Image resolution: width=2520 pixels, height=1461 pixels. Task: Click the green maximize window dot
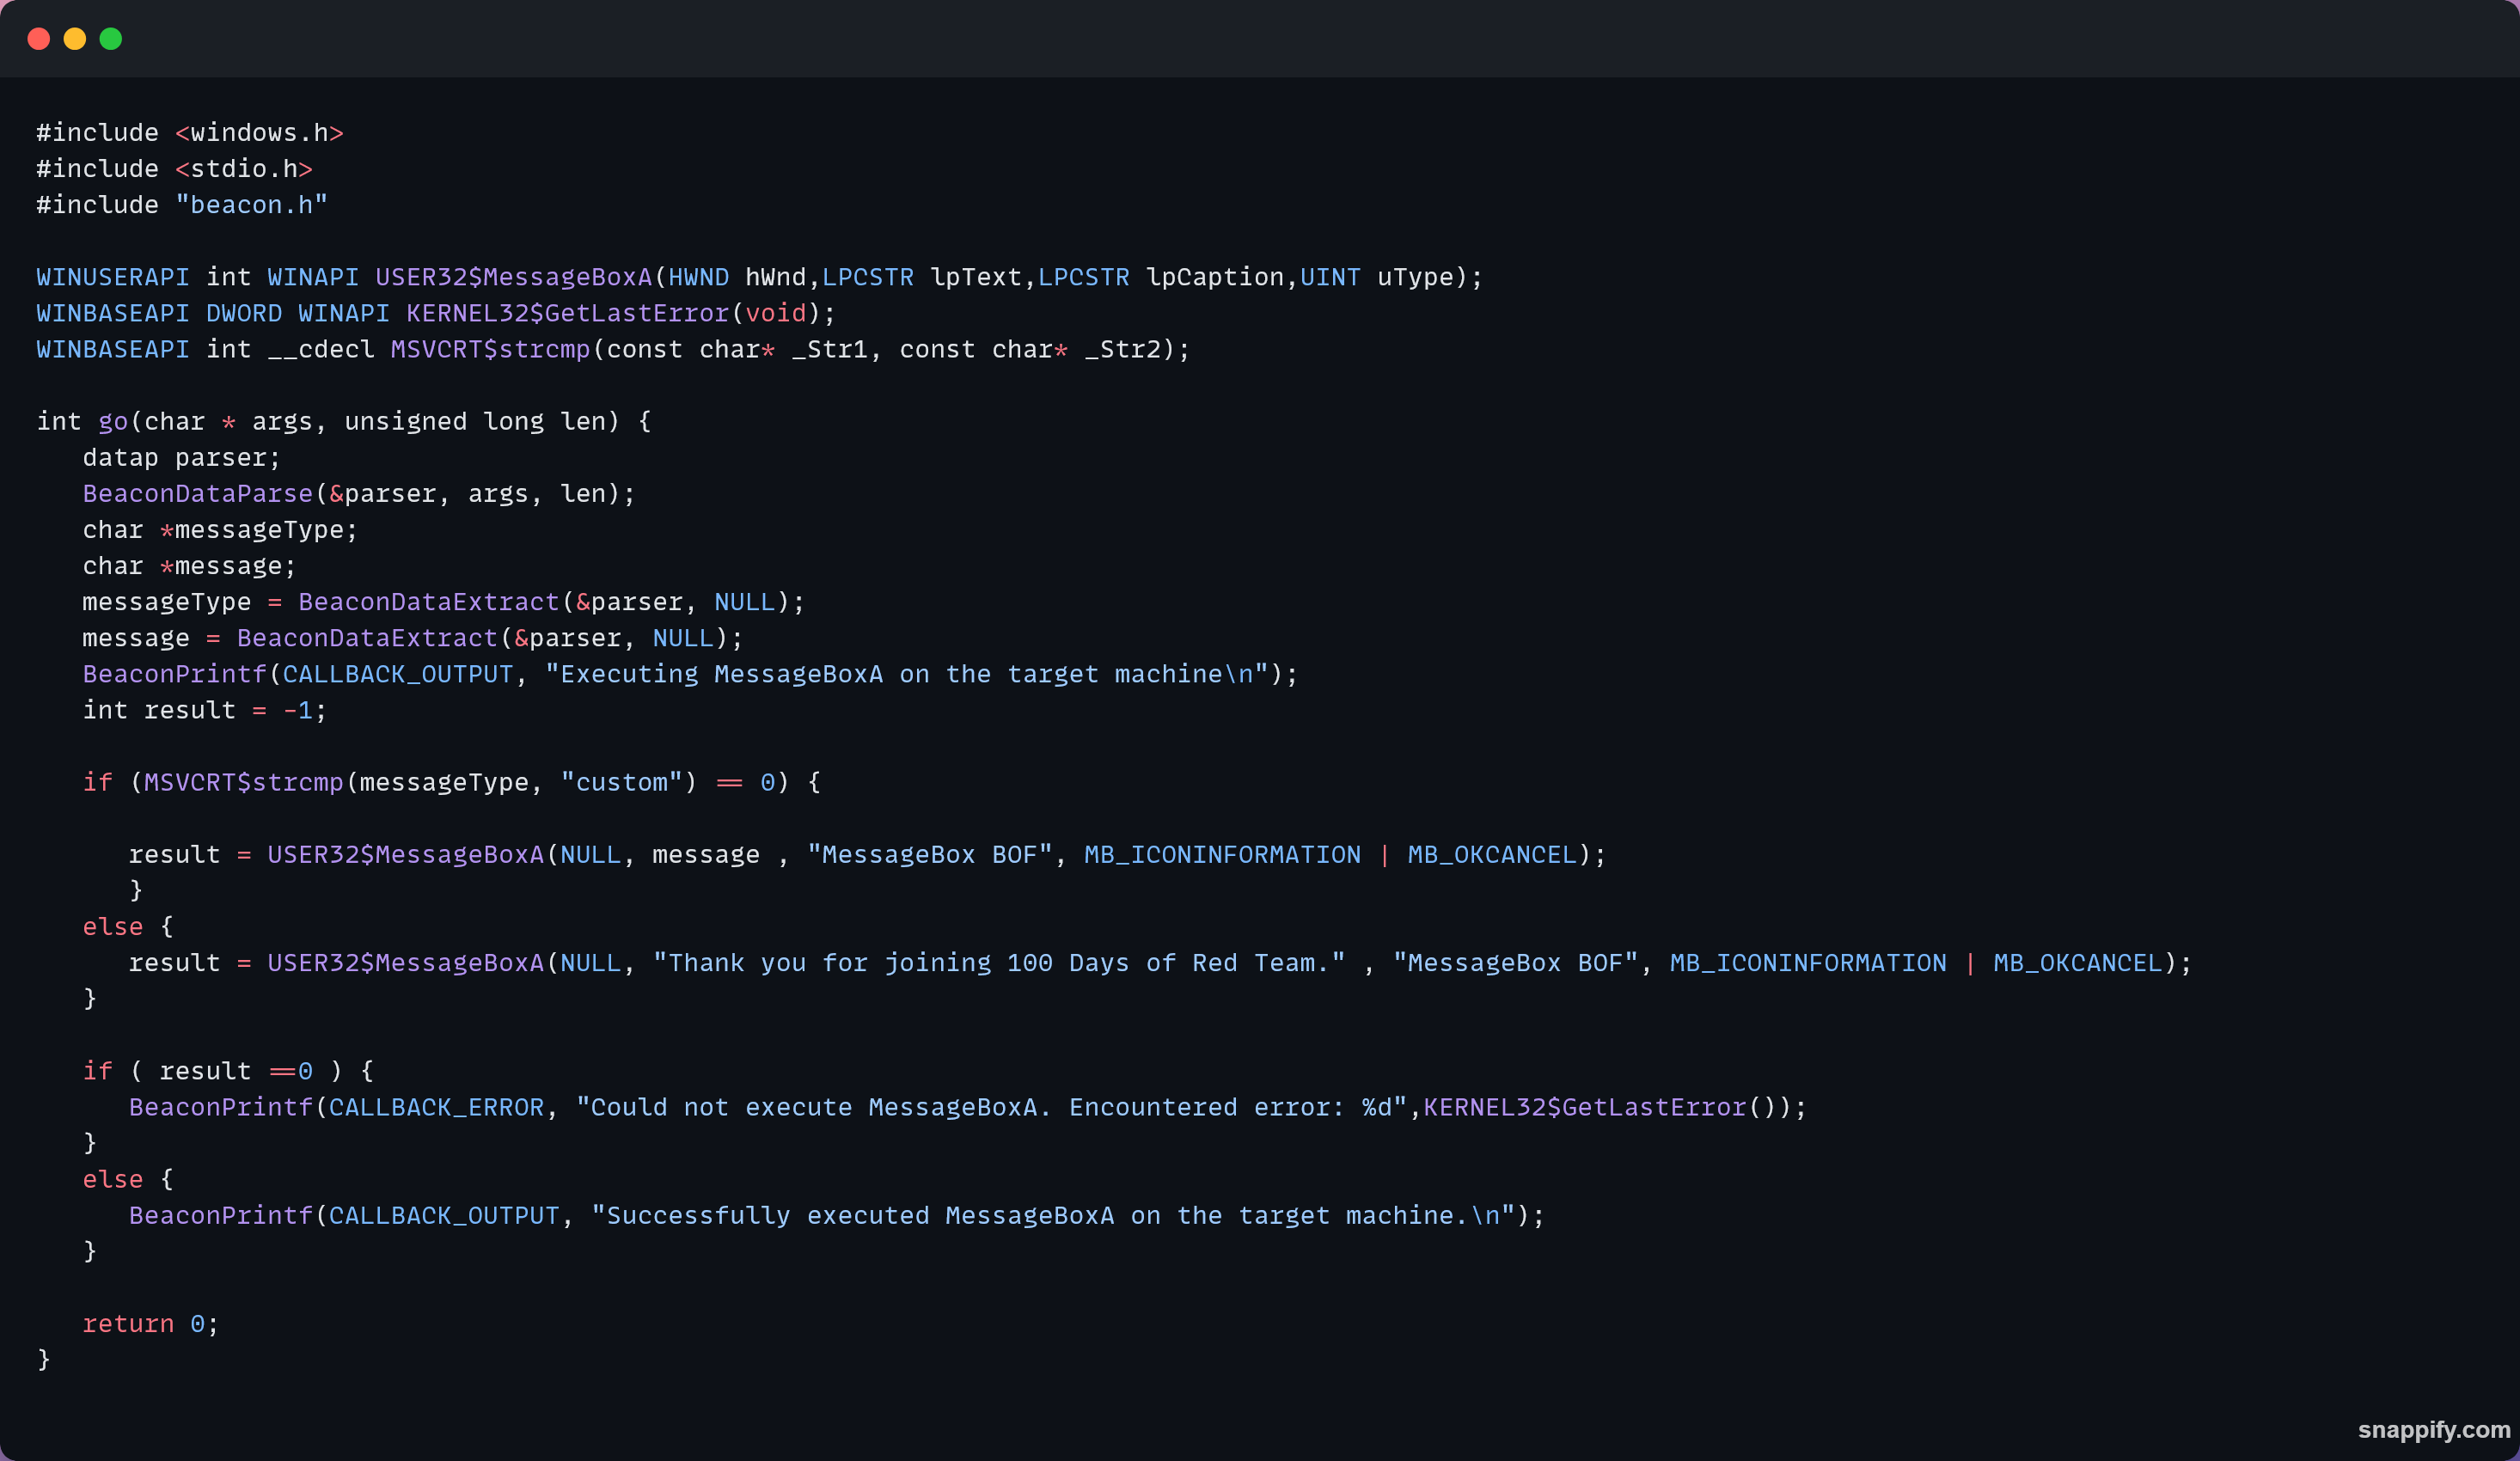click(111, 39)
